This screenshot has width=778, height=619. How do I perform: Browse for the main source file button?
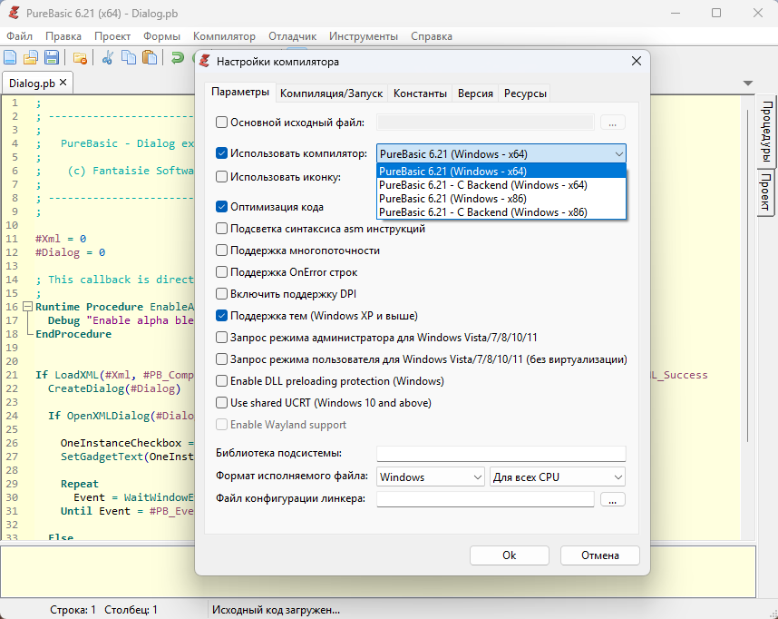(x=613, y=123)
